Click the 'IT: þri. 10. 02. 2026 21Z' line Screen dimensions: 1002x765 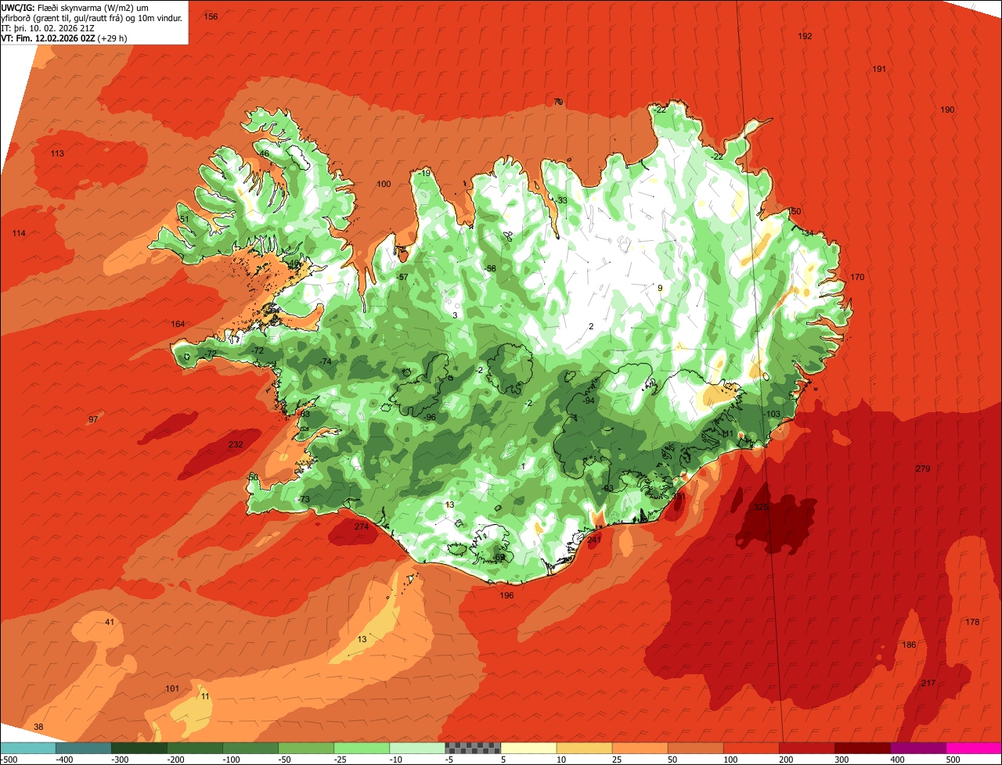(46, 27)
